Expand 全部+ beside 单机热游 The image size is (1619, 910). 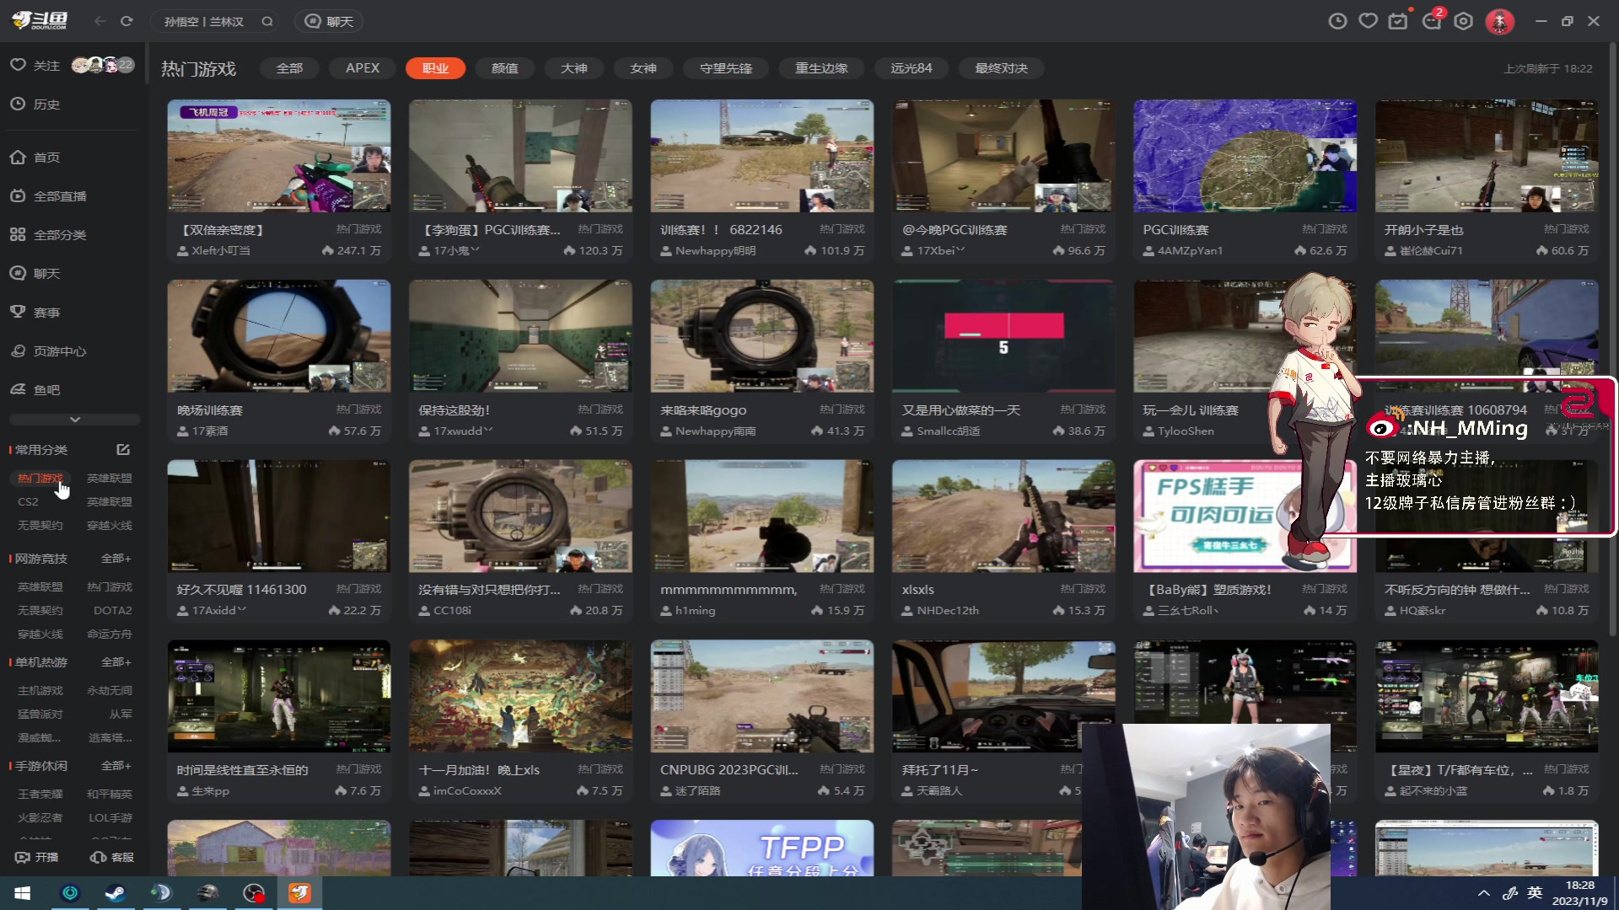click(116, 662)
